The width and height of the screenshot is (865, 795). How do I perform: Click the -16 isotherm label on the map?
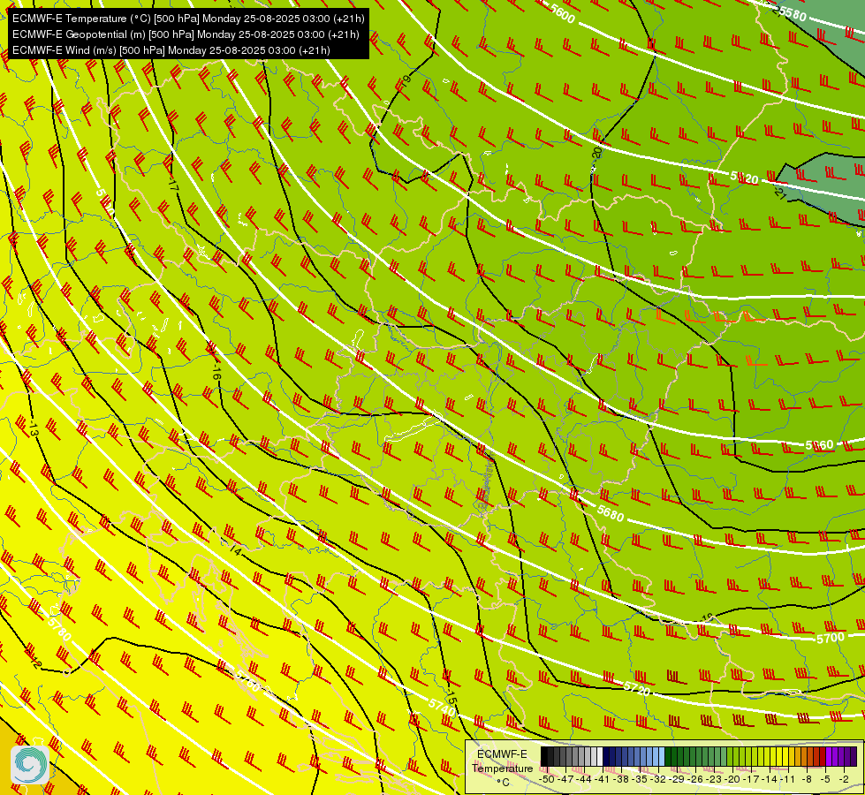[216, 371]
